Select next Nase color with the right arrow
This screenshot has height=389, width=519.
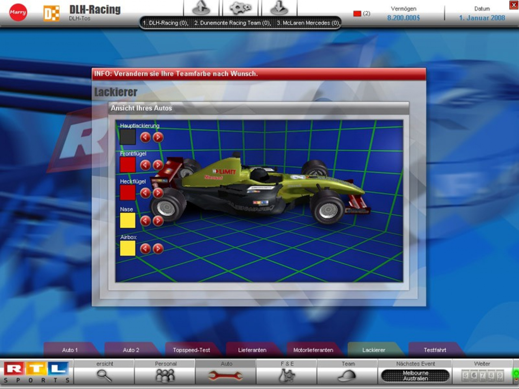coord(158,220)
